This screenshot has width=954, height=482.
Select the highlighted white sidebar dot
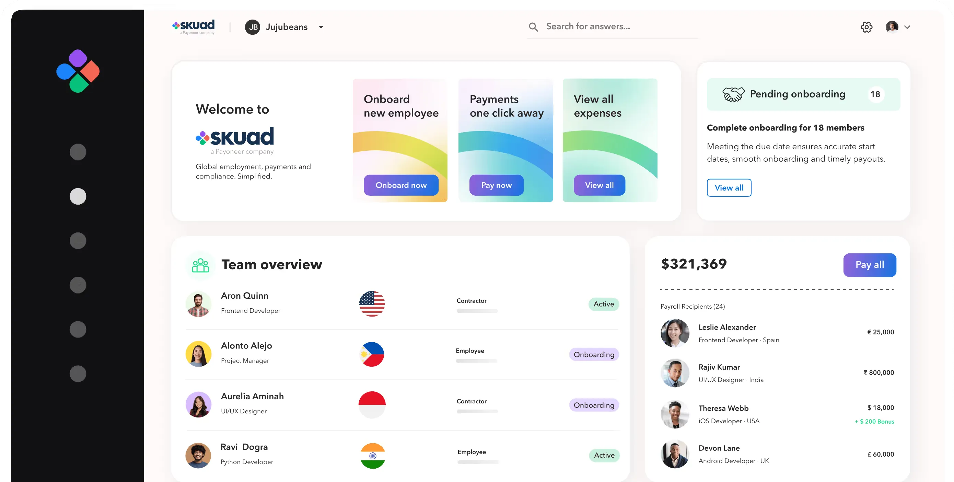[x=78, y=196]
